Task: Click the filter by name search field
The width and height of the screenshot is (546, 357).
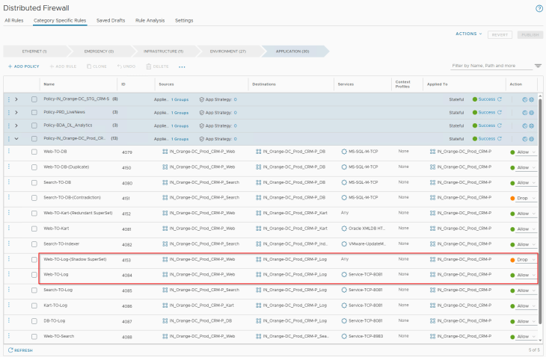Action: pyautogui.click(x=491, y=66)
